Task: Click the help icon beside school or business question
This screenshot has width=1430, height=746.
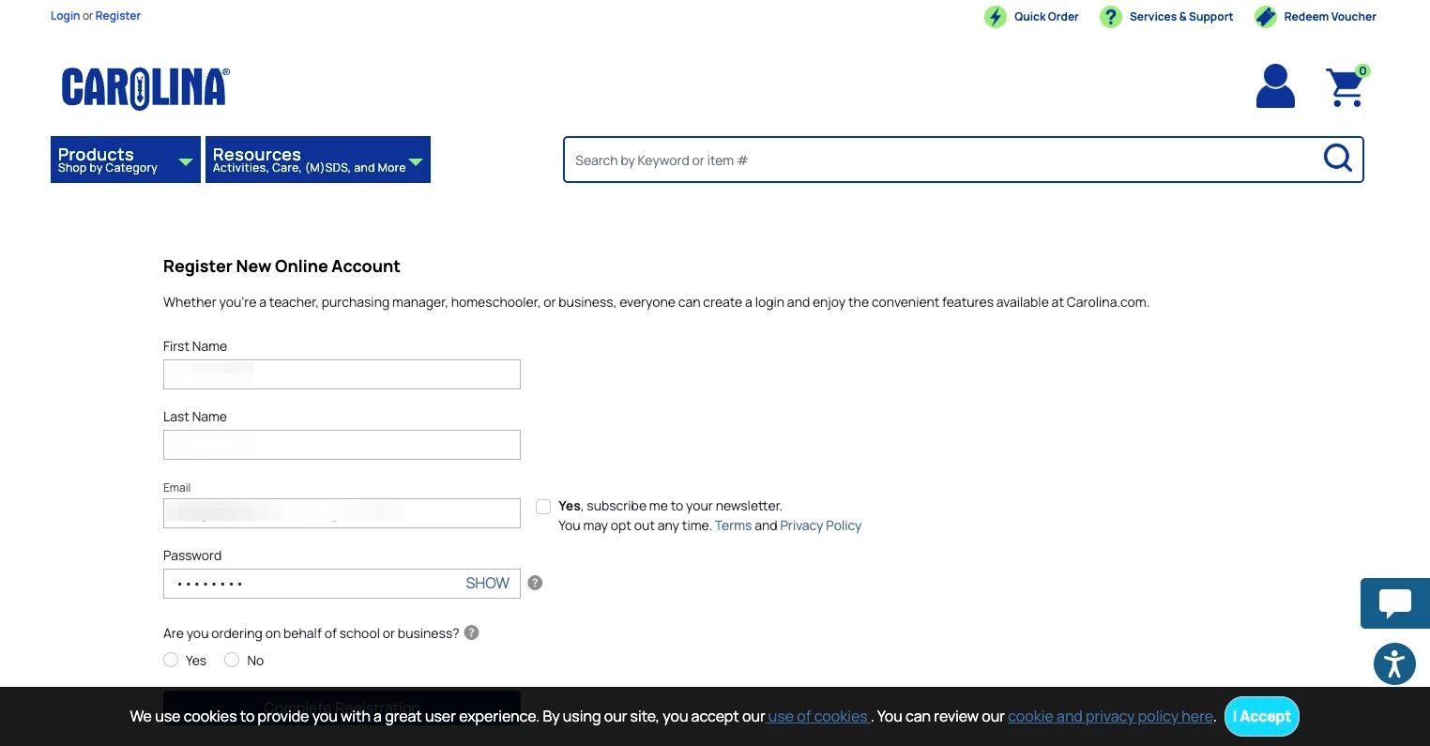Action: [472, 632]
